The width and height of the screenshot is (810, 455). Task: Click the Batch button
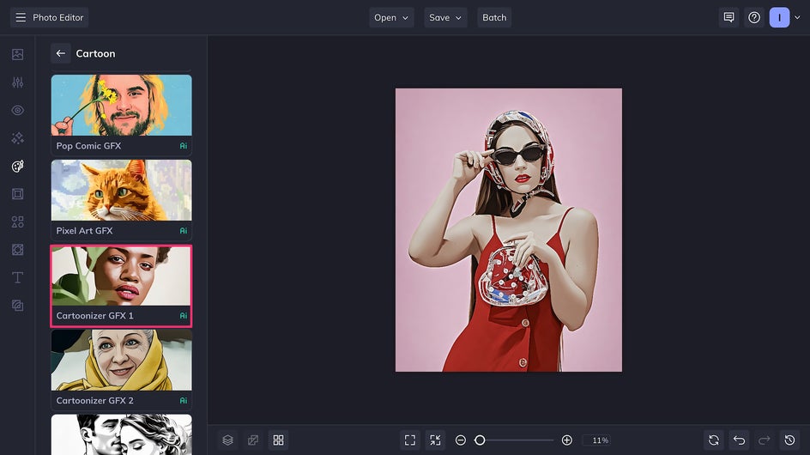coord(494,17)
